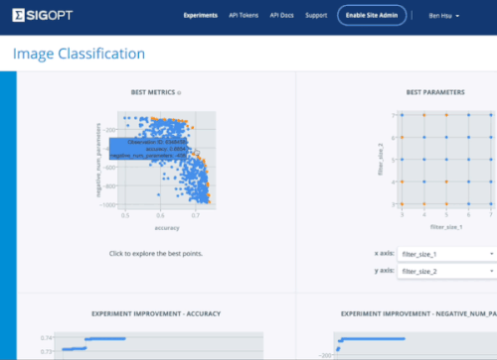Click the blue left sidebar strip
Viewport: 497px width, 360px height.
click(8, 215)
